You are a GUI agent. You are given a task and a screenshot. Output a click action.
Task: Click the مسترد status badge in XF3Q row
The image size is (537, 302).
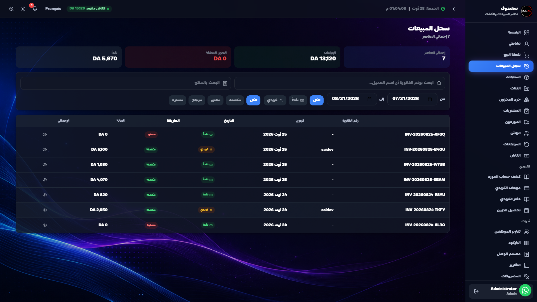(151, 135)
